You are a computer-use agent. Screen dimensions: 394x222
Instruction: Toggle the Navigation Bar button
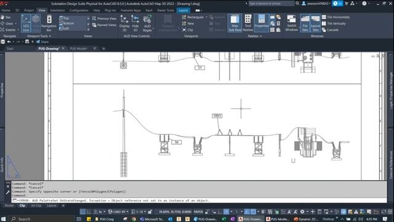tap(49, 23)
